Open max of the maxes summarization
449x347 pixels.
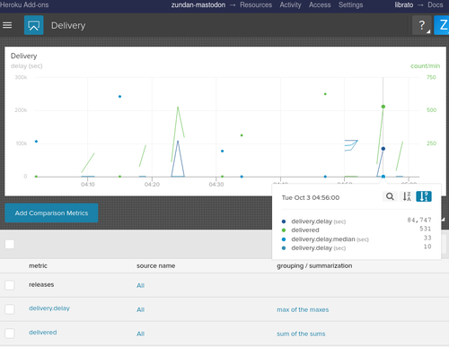[303, 309]
